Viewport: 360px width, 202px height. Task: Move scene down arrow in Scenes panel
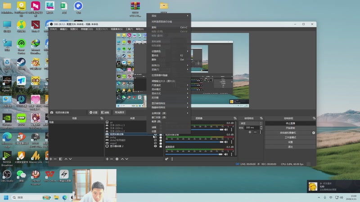click(70, 159)
